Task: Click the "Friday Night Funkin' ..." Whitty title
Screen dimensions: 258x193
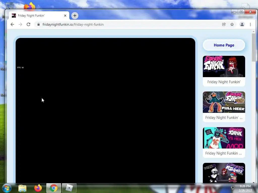Action: click(224, 118)
